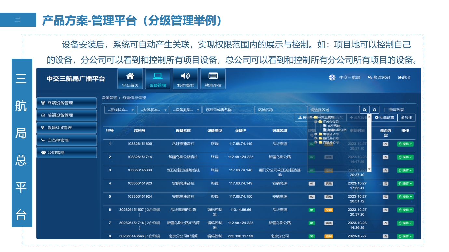Click the 设备管理 breadcrumb link
The width and height of the screenshot is (449, 252).
point(109,98)
